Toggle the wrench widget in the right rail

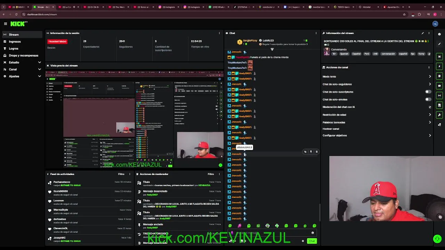coord(439,115)
